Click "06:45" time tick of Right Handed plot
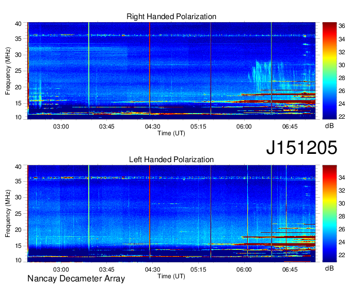This screenshot has width=351, height=285. click(x=290, y=126)
